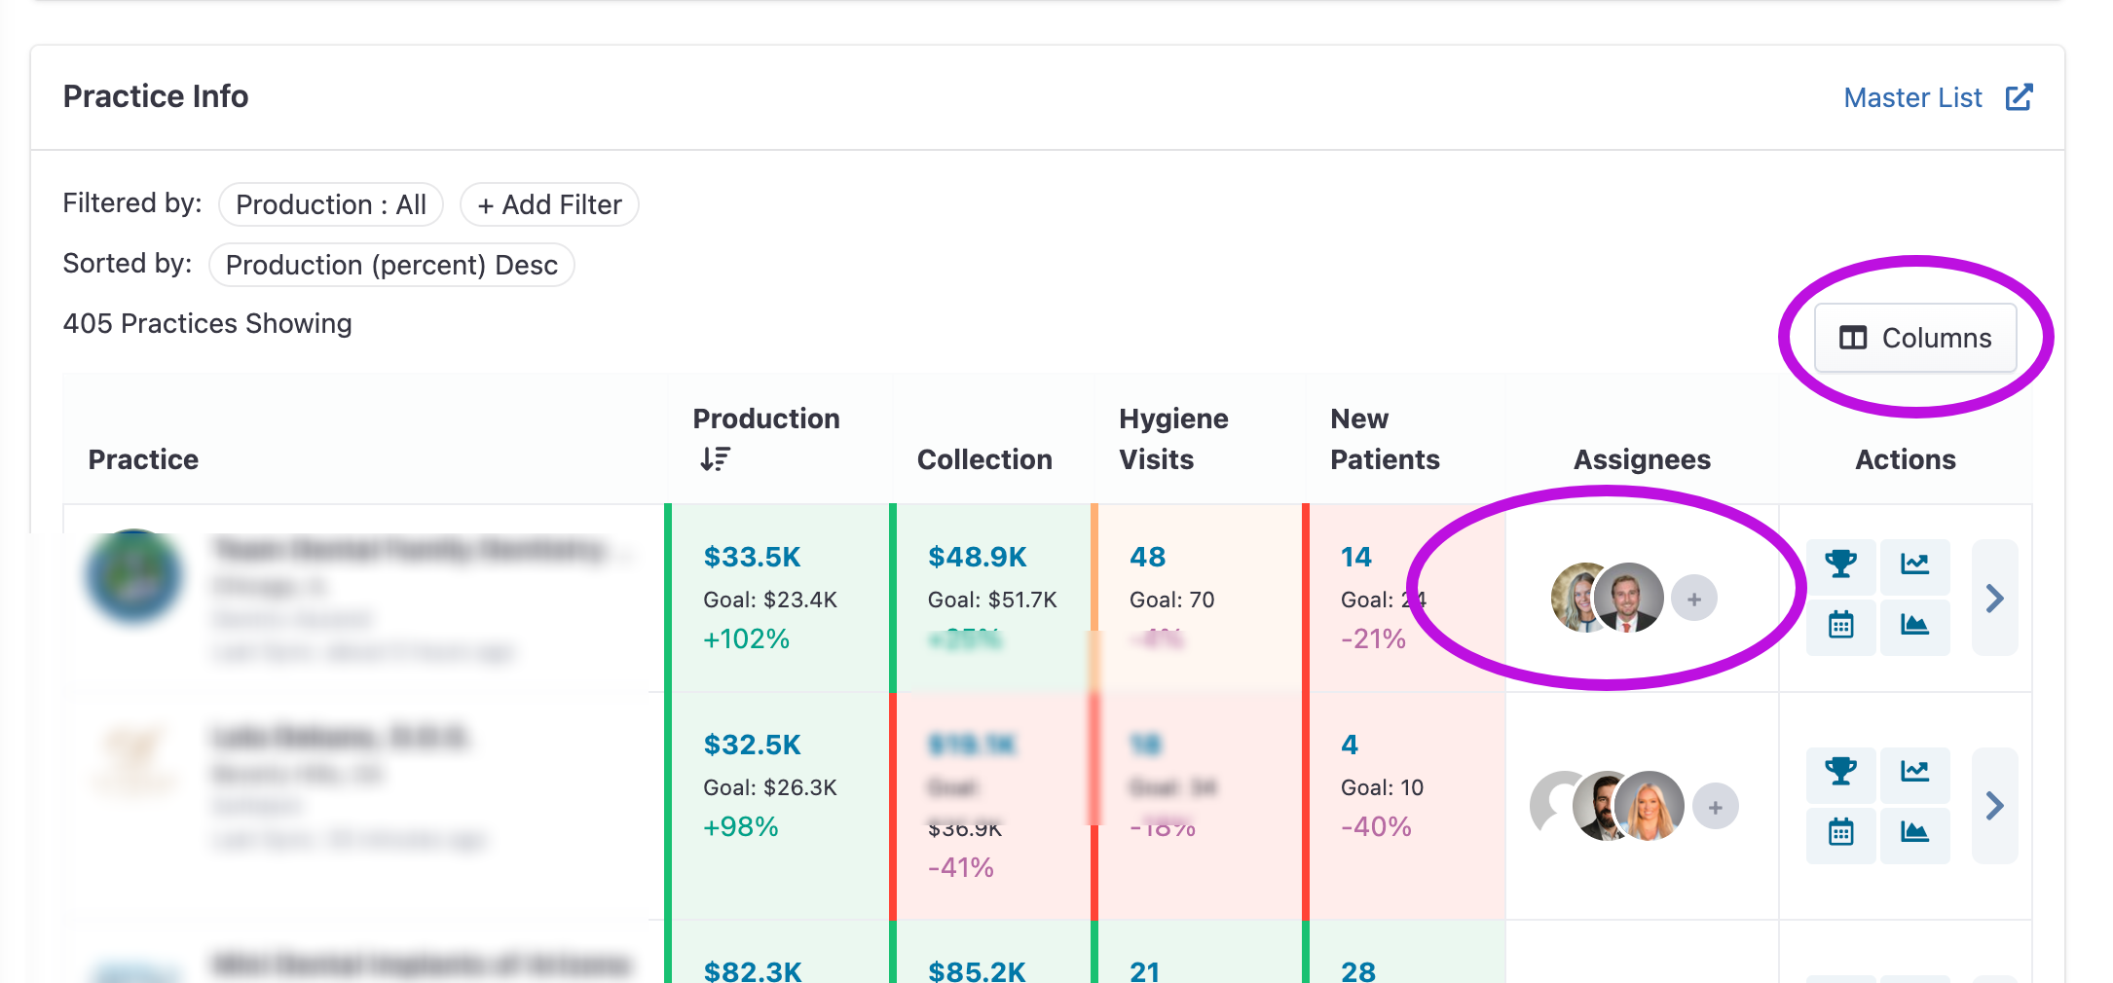Viewport: 2113px width, 983px height.
Task: Add an assignee to the second practice
Action: tap(1716, 807)
